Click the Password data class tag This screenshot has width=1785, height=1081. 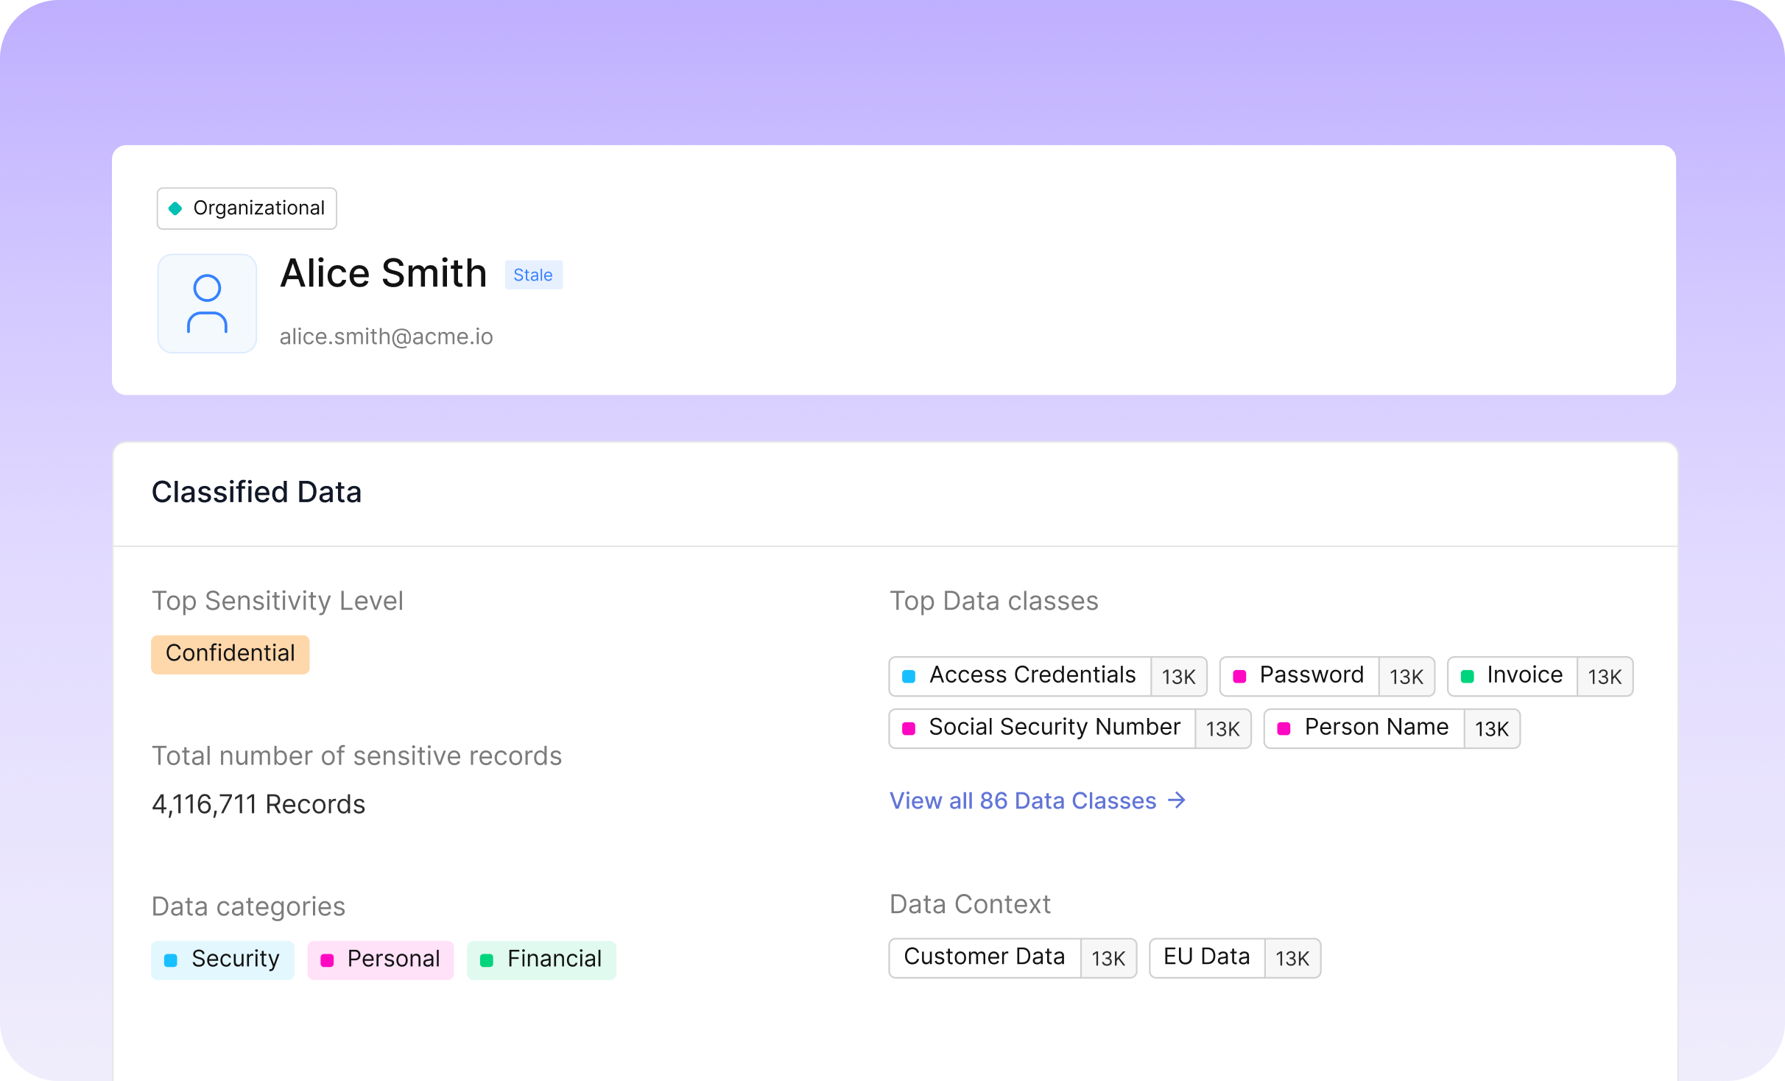[1311, 675]
